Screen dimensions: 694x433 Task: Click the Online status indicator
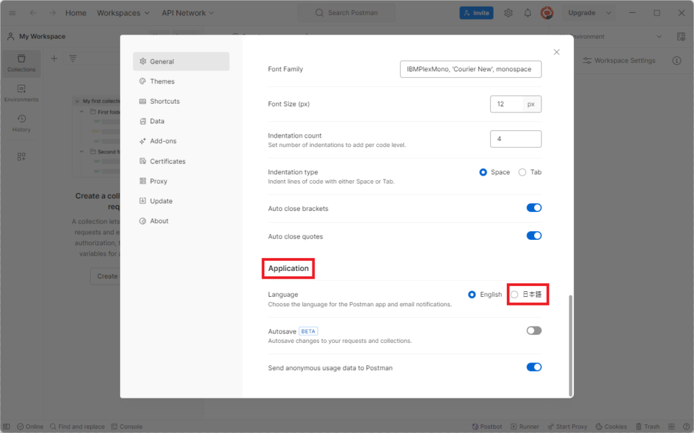tap(30, 426)
